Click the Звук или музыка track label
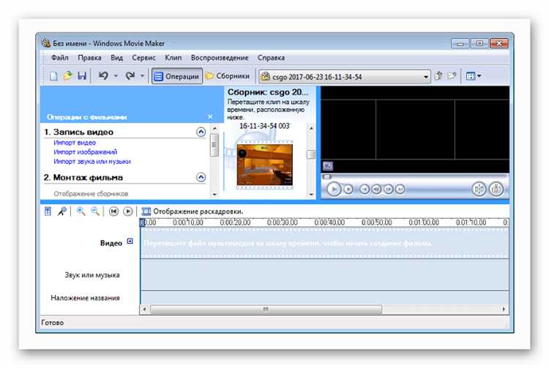The image size is (549, 368). click(x=92, y=275)
